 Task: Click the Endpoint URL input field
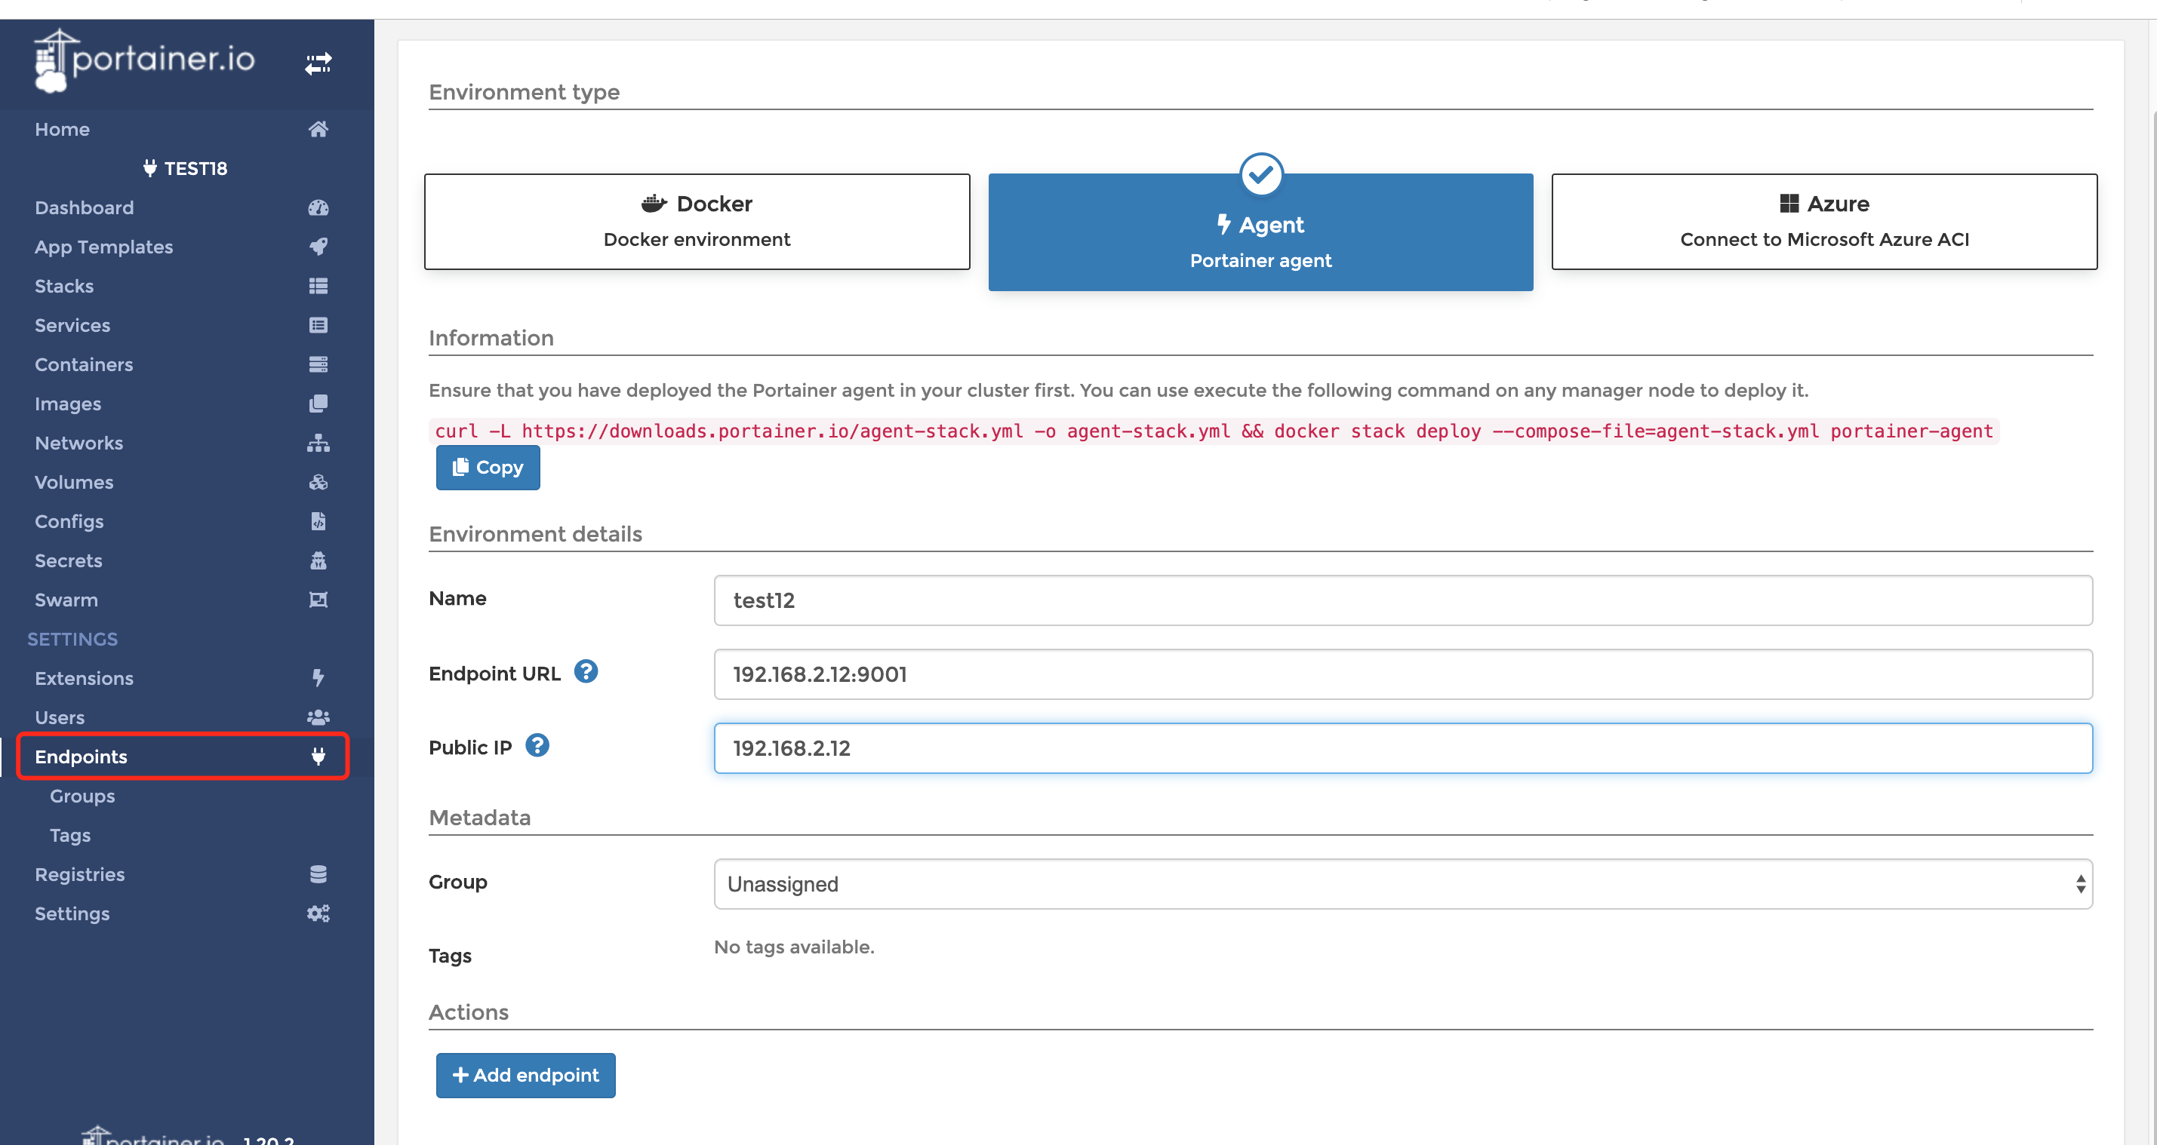pyautogui.click(x=1402, y=674)
